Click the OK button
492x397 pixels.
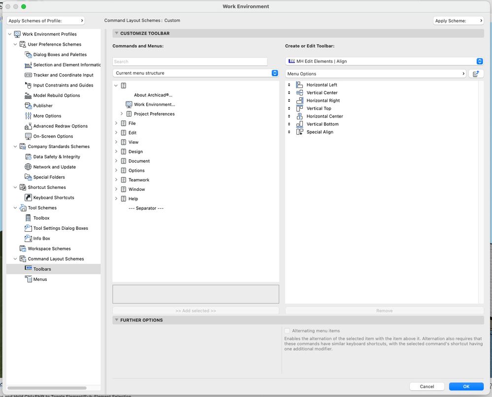(x=466, y=386)
